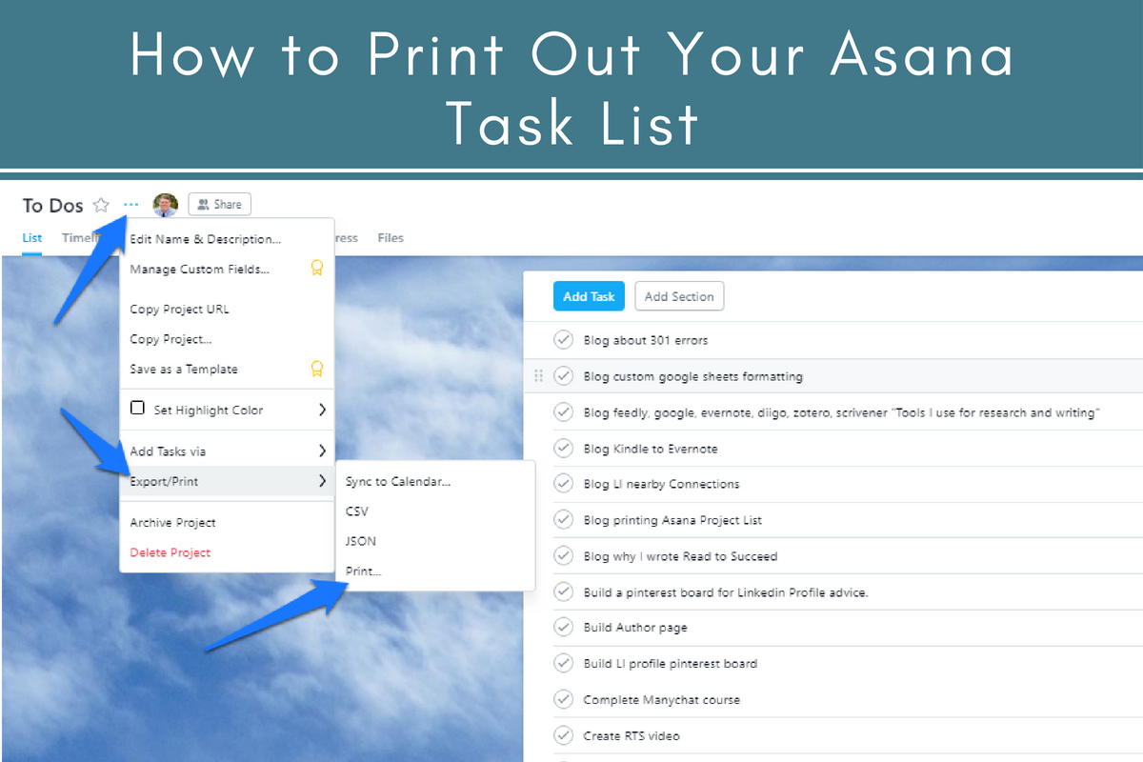Expand the Set Highlight Color submenu arrow

[322, 410]
